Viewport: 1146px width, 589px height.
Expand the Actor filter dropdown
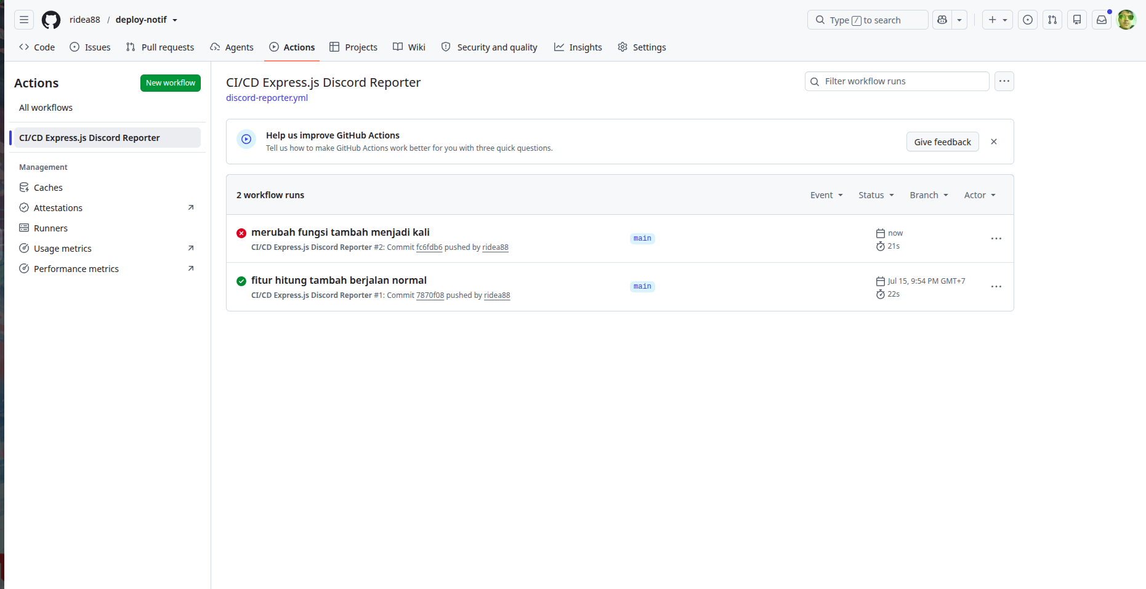[980, 195]
